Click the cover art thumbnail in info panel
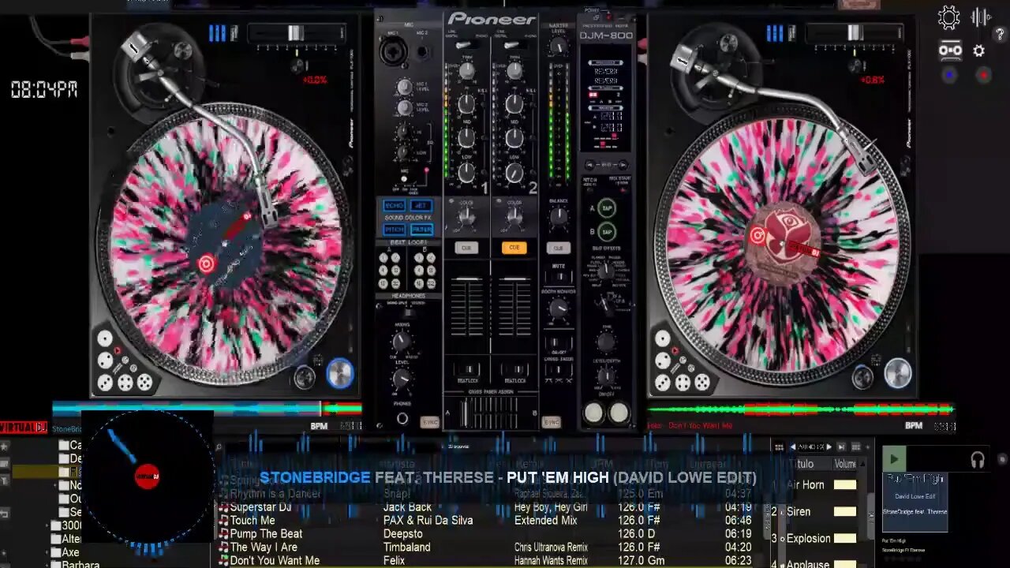The image size is (1010, 568). click(915, 503)
